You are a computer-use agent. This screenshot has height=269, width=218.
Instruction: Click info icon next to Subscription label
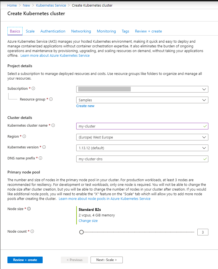point(34,89)
